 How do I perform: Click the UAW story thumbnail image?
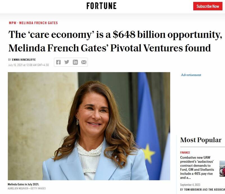[x=223, y=169]
